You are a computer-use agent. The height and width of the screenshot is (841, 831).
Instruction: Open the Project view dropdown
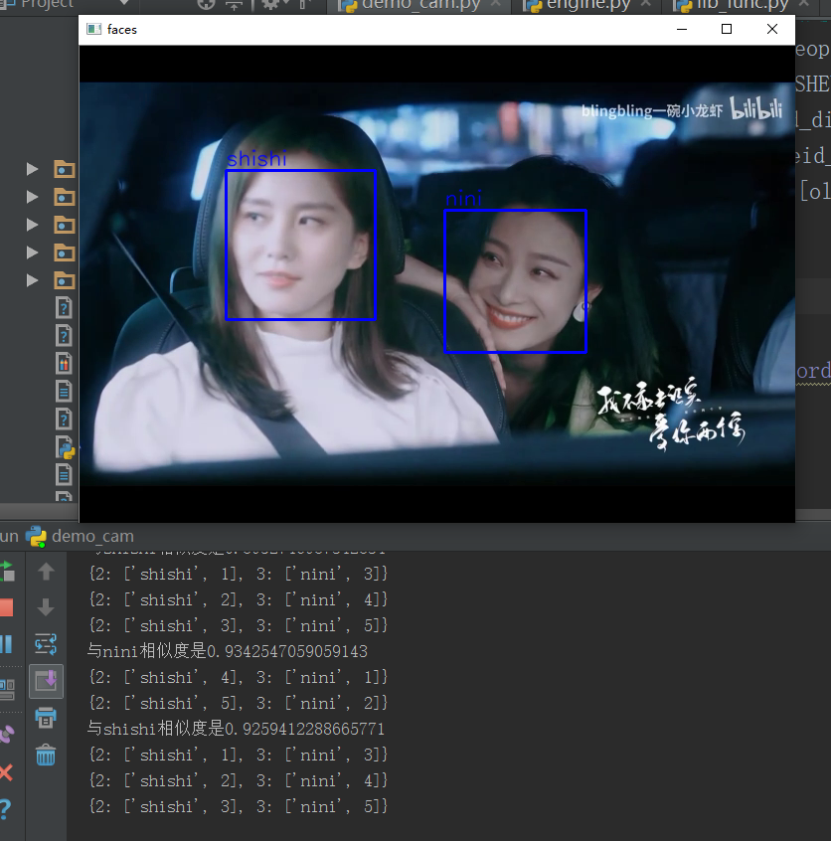pyautogui.click(x=124, y=3)
